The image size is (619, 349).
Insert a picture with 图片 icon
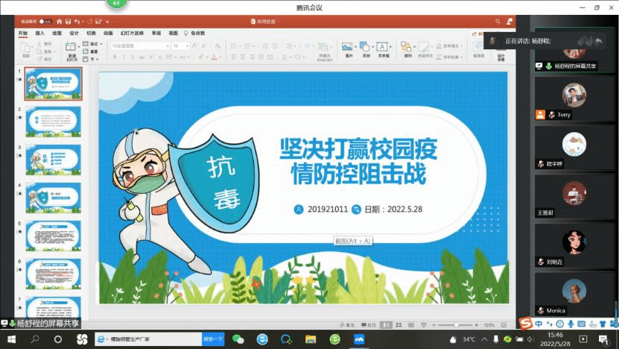[348, 50]
